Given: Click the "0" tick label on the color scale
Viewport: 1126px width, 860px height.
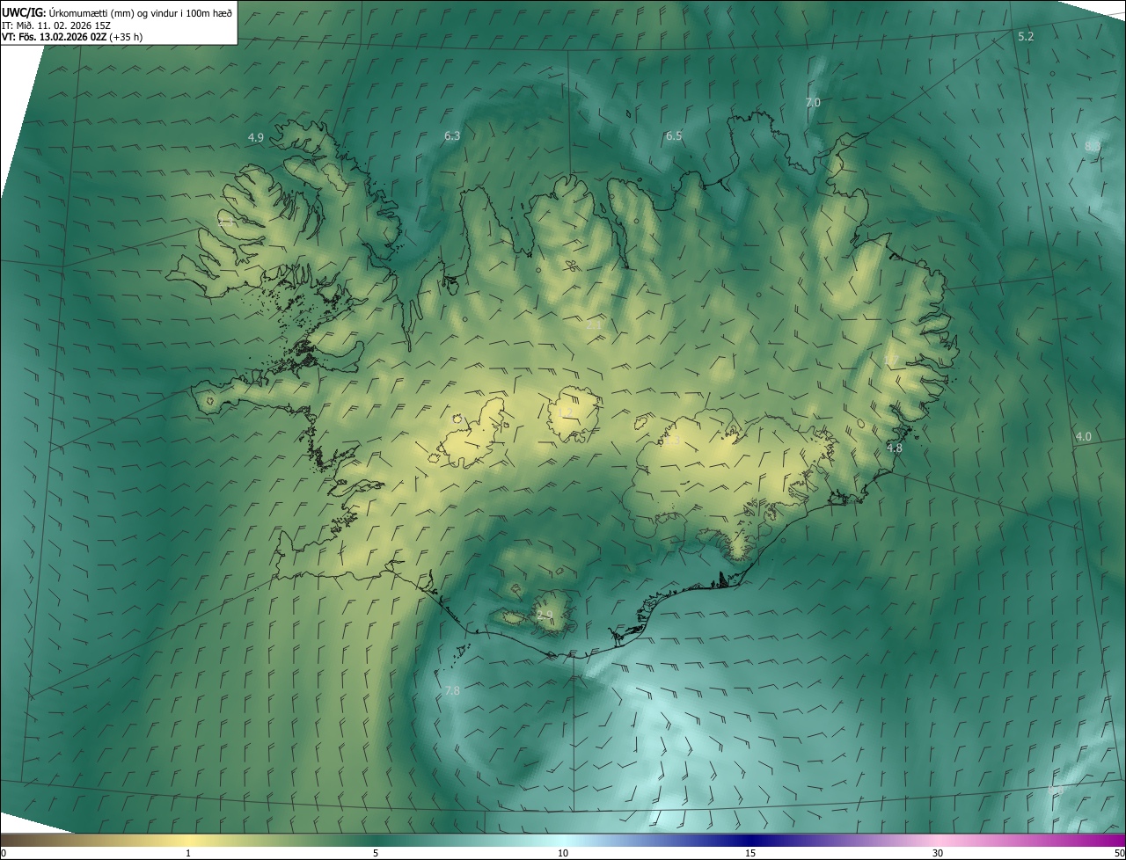Looking at the screenshot, I should (4, 854).
